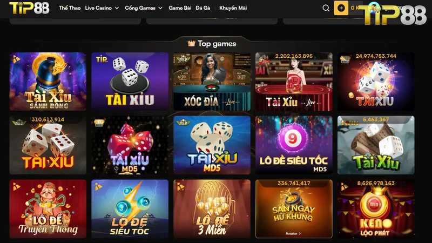The image size is (432, 243).
Task: Open the Lô Đề 3 Miền game
Action: [x=212, y=209]
